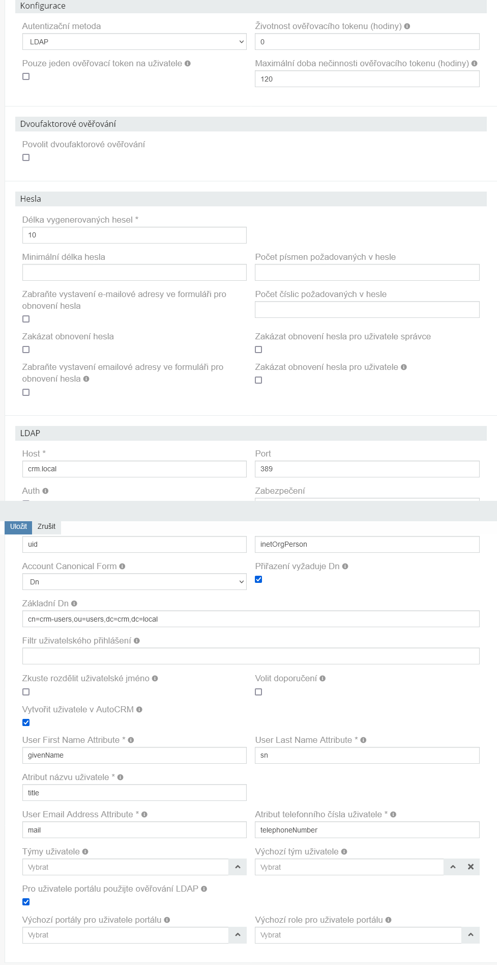Click info icon for Výchozí role pro uživatele portálu
The width and height of the screenshot is (497, 965).
tap(388, 919)
